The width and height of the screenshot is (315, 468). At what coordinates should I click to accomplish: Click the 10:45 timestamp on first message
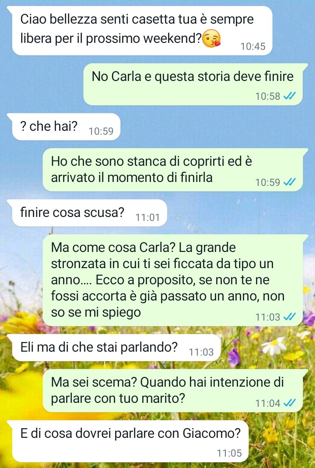pyautogui.click(x=253, y=46)
